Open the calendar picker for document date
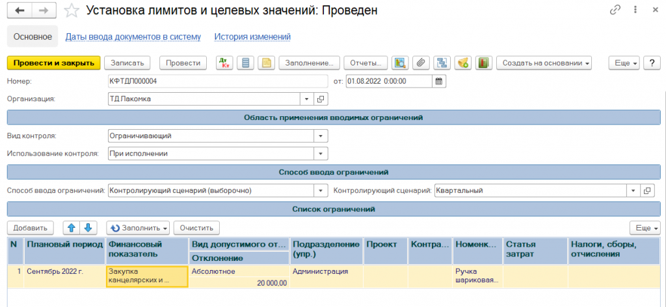This screenshot has width=666, height=307. click(x=439, y=81)
